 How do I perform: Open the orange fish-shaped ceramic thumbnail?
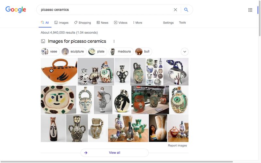[59, 72]
